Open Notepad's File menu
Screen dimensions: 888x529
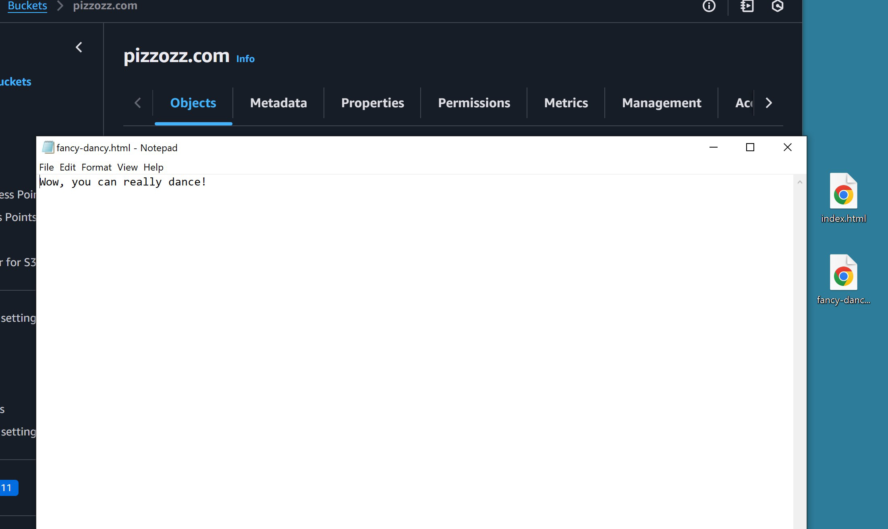[46, 167]
